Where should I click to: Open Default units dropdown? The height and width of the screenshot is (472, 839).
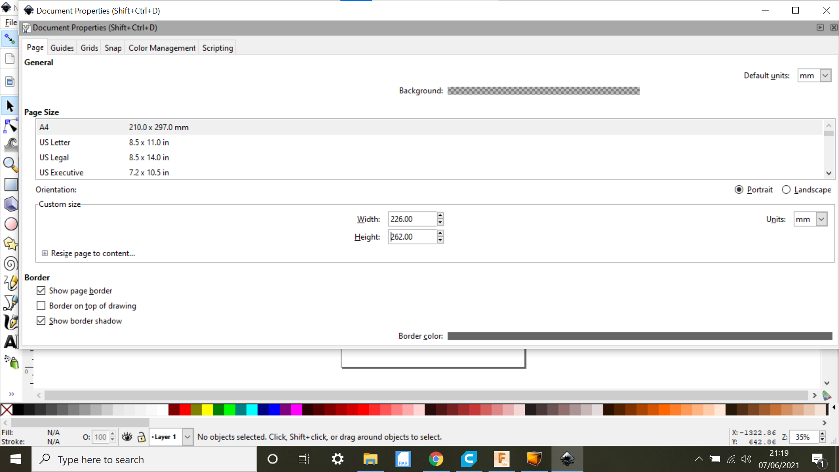(x=814, y=75)
